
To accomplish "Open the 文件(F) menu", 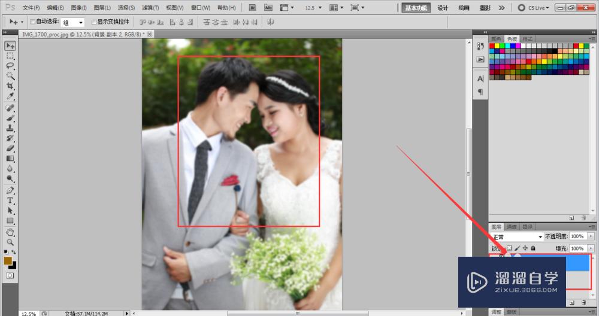I will click(31, 8).
